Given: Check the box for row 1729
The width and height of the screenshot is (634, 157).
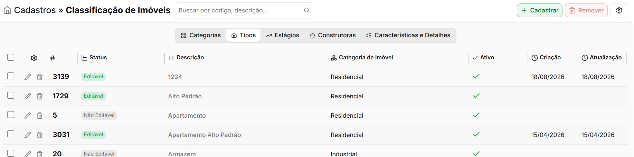Looking at the screenshot, I should click(11, 95).
